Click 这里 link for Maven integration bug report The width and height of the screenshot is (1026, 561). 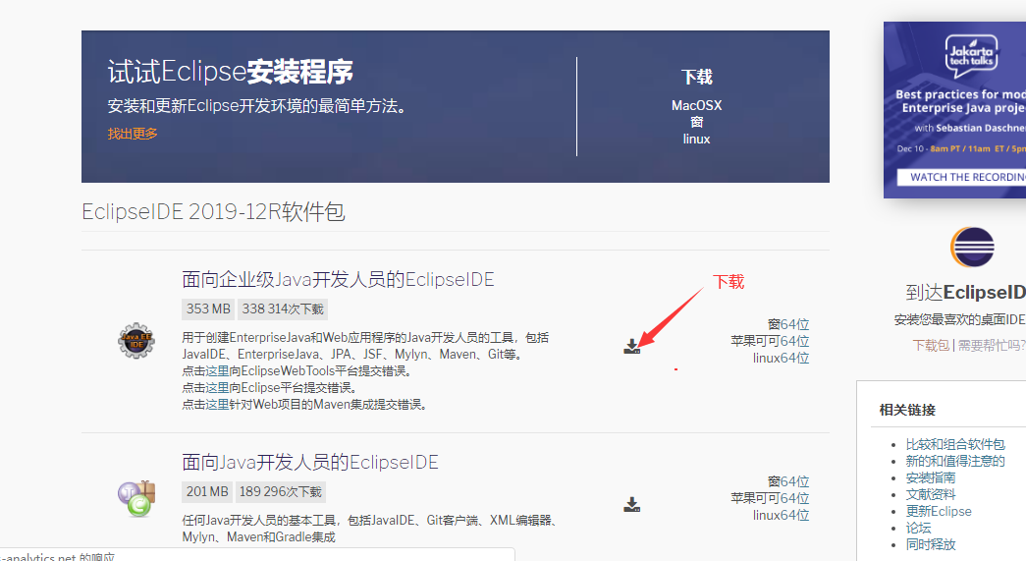point(217,405)
